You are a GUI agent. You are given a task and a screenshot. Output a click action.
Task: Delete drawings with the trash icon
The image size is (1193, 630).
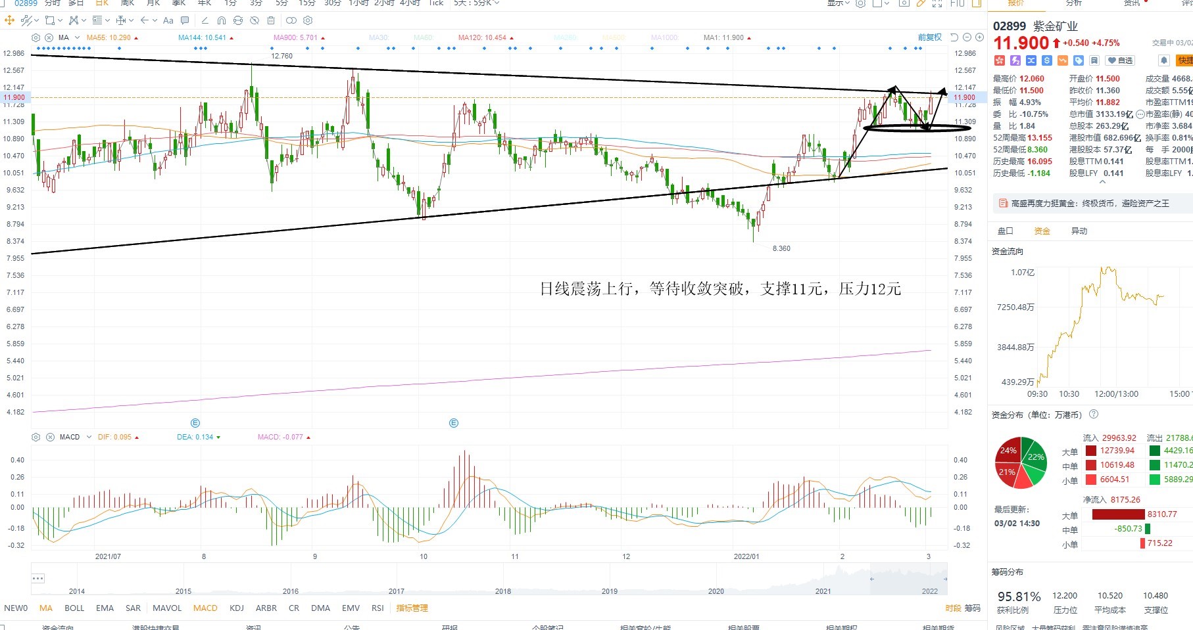coord(271,20)
